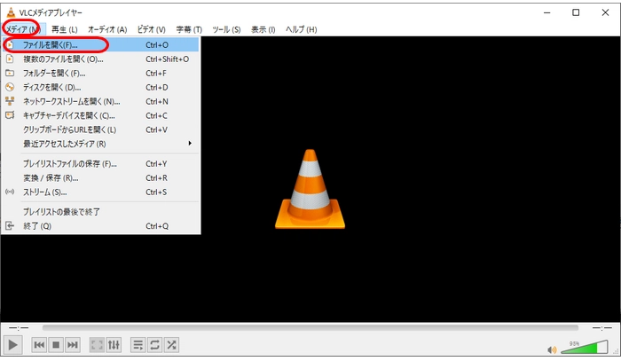The width and height of the screenshot is (621, 361).
Task: Toggle loop repeat mode
Action: click(155, 345)
